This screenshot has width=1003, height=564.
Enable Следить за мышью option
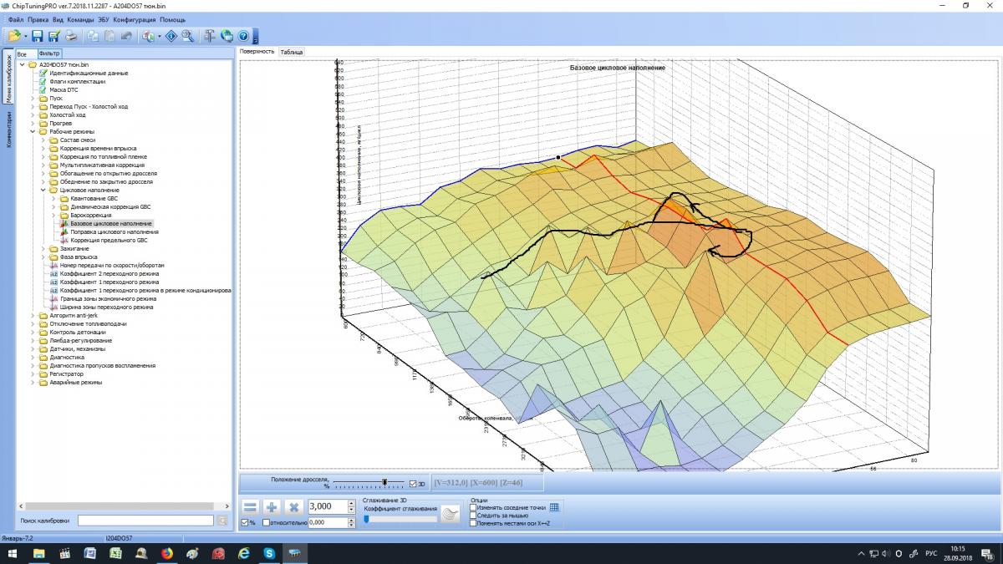pos(473,516)
